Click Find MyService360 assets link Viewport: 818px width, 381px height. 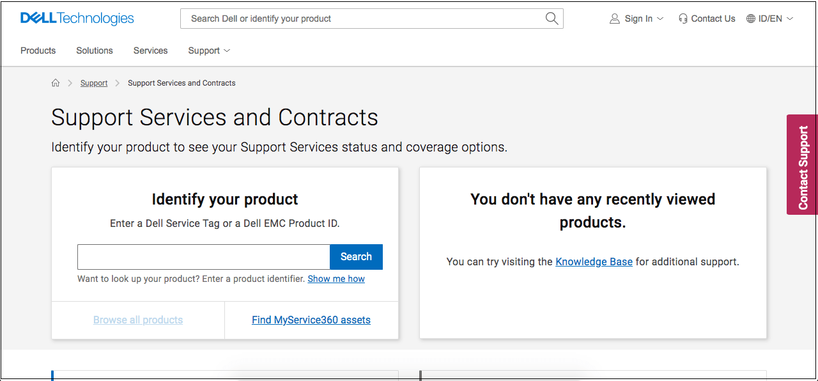[311, 320]
